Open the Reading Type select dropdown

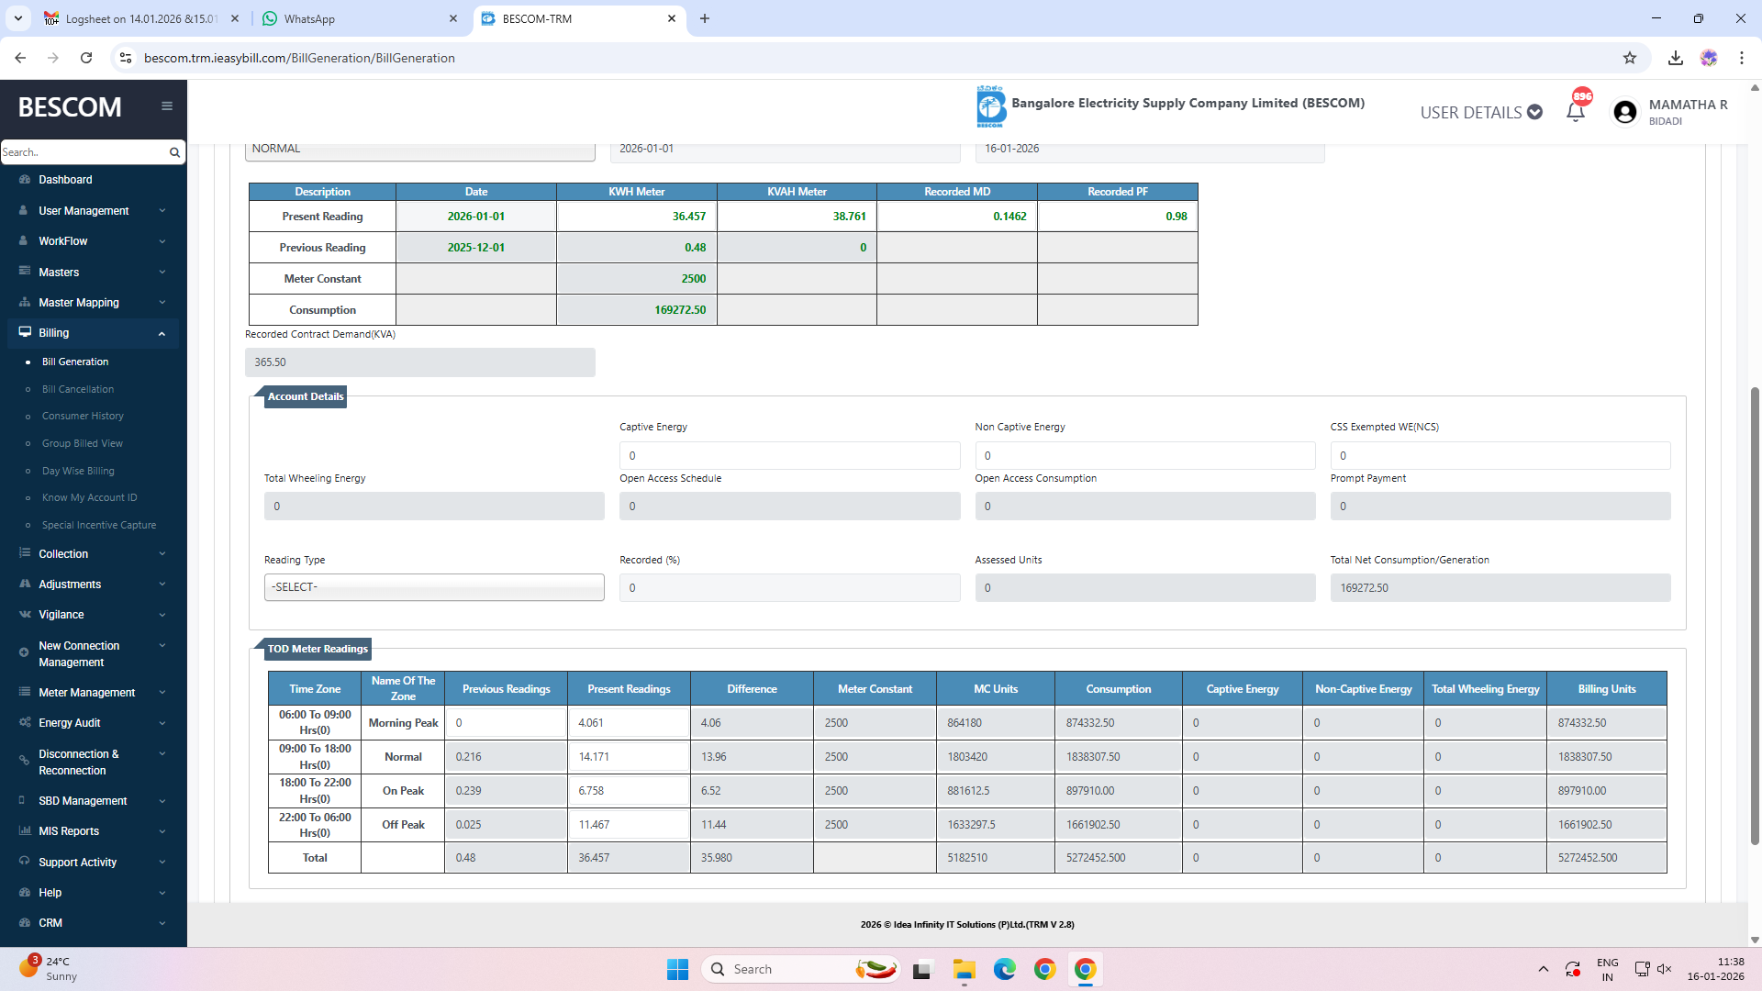click(434, 587)
